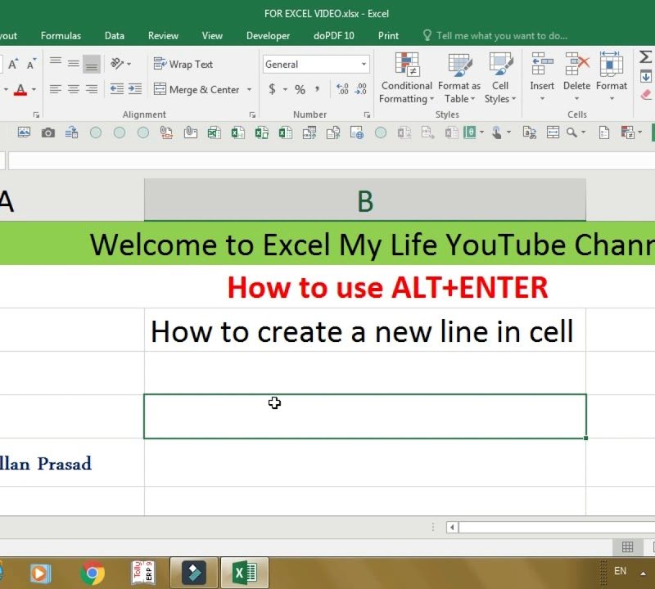This screenshot has width=655, height=589.
Task: Open the Review ribbon tab
Action: pyautogui.click(x=163, y=36)
